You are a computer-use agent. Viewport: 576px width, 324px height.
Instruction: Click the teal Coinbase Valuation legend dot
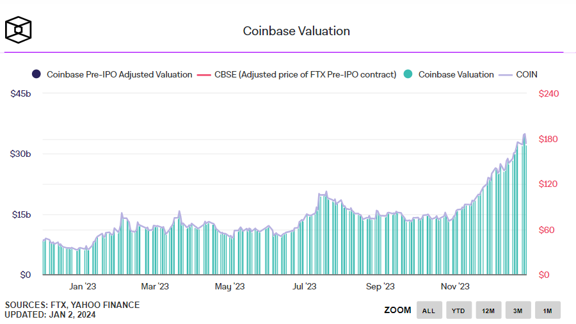tap(408, 74)
